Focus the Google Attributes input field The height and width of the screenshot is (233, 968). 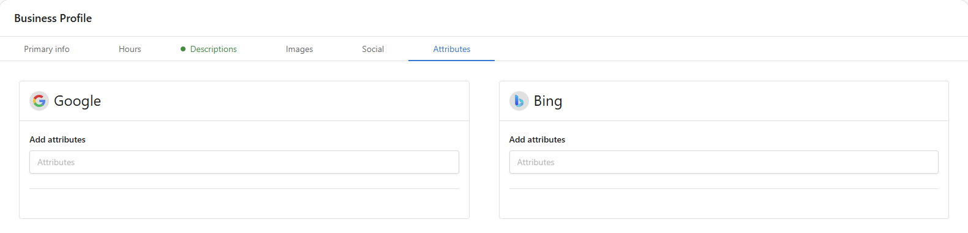(x=244, y=162)
